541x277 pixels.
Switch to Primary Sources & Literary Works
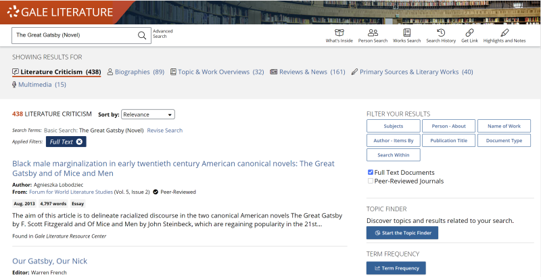coord(412,72)
